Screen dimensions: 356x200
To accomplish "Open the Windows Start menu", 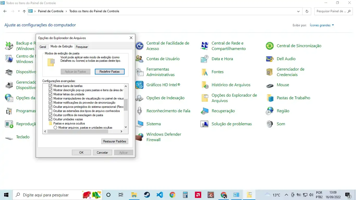I will coord(6,195).
